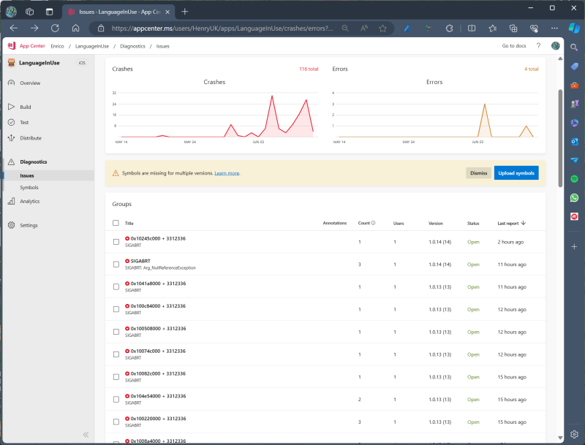Select Symbols under Diagnostics
This screenshot has height=445, width=585.
29,188
